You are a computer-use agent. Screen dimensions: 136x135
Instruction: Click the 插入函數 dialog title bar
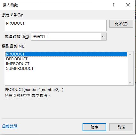(x=55, y=5)
